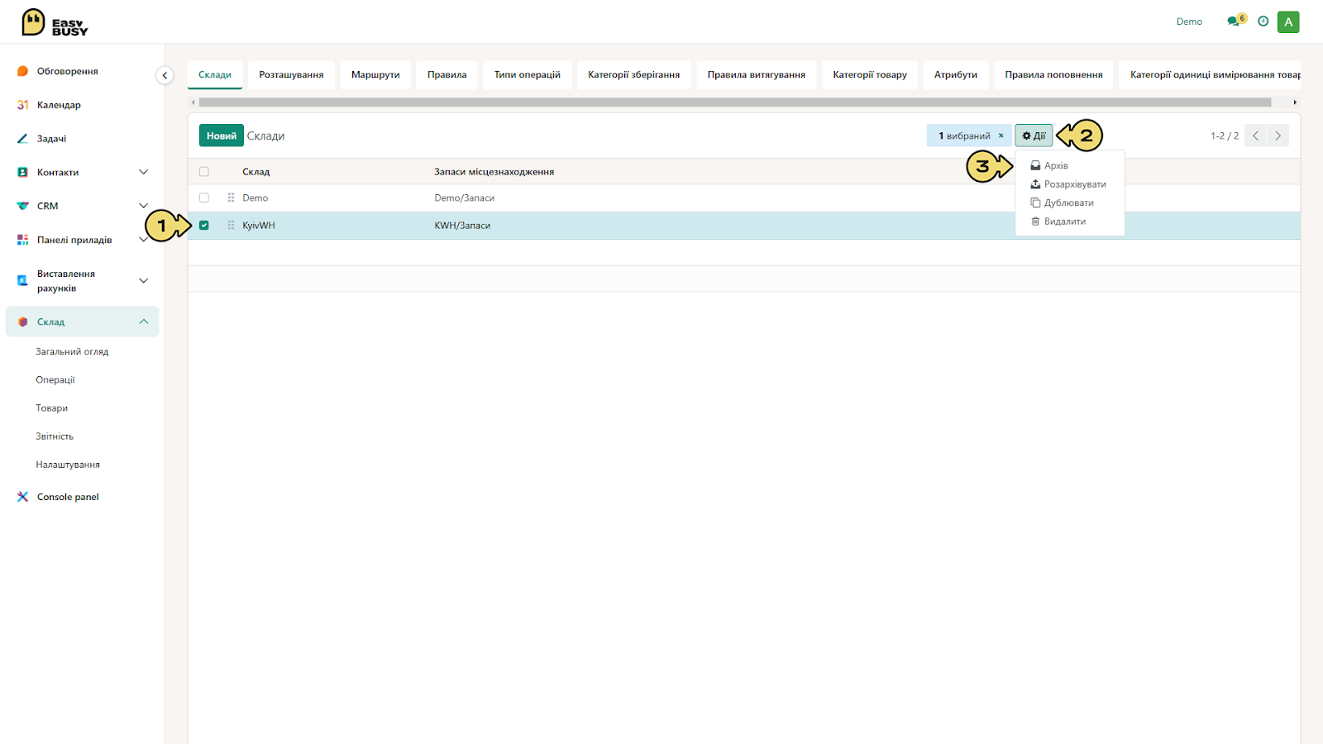
Task: Click the green user avatar A
Action: click(x=1288, y=21)
